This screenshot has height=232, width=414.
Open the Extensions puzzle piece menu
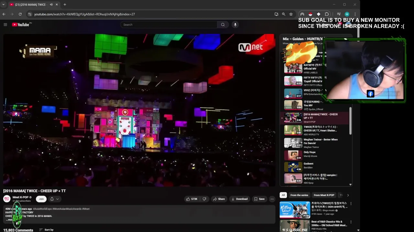click(x=327, y=14)
